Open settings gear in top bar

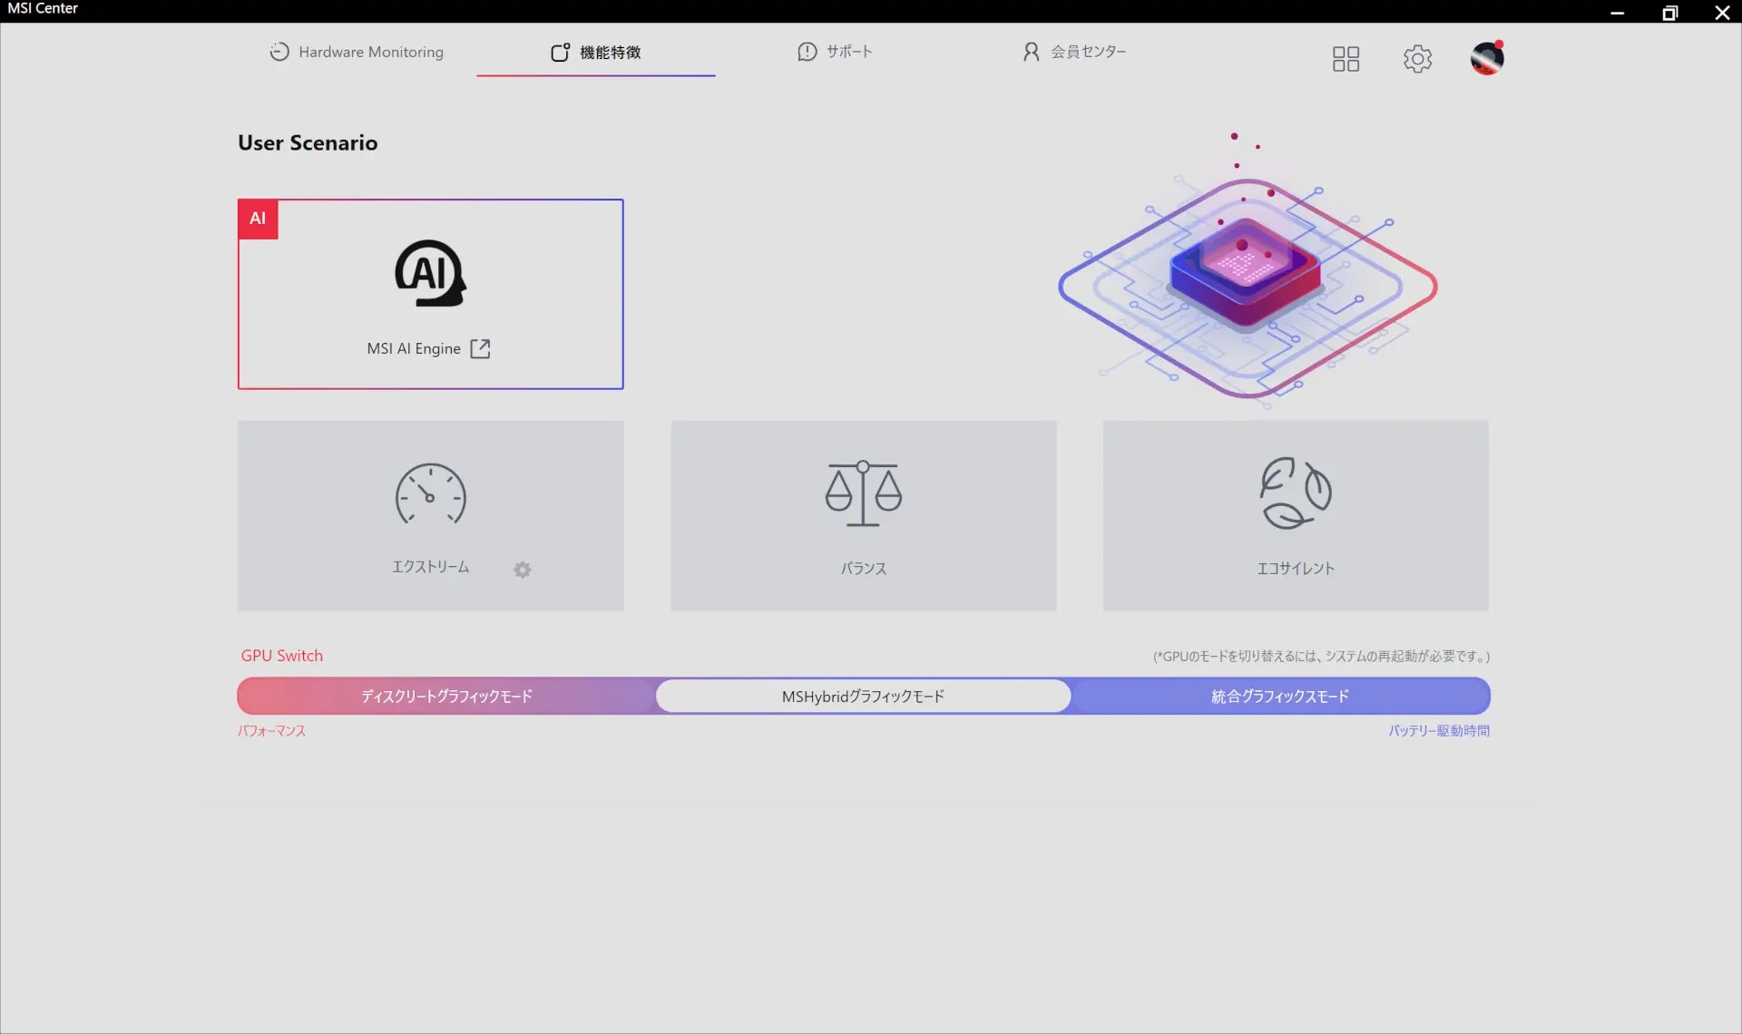(x=1417, y=59)
